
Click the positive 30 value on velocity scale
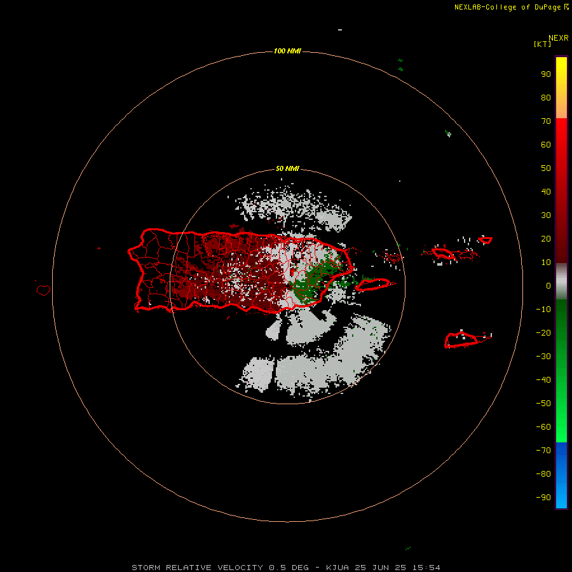click(546, 215)
